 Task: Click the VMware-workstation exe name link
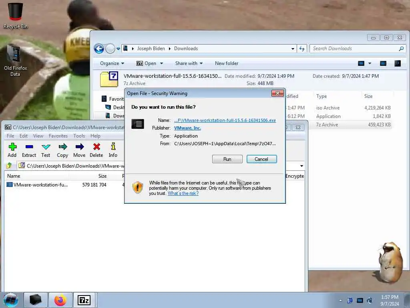(225, 120)
